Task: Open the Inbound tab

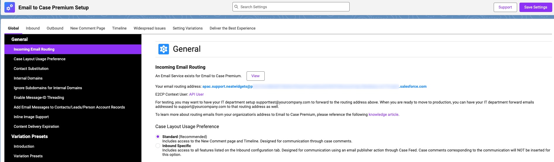Action: 33,28
